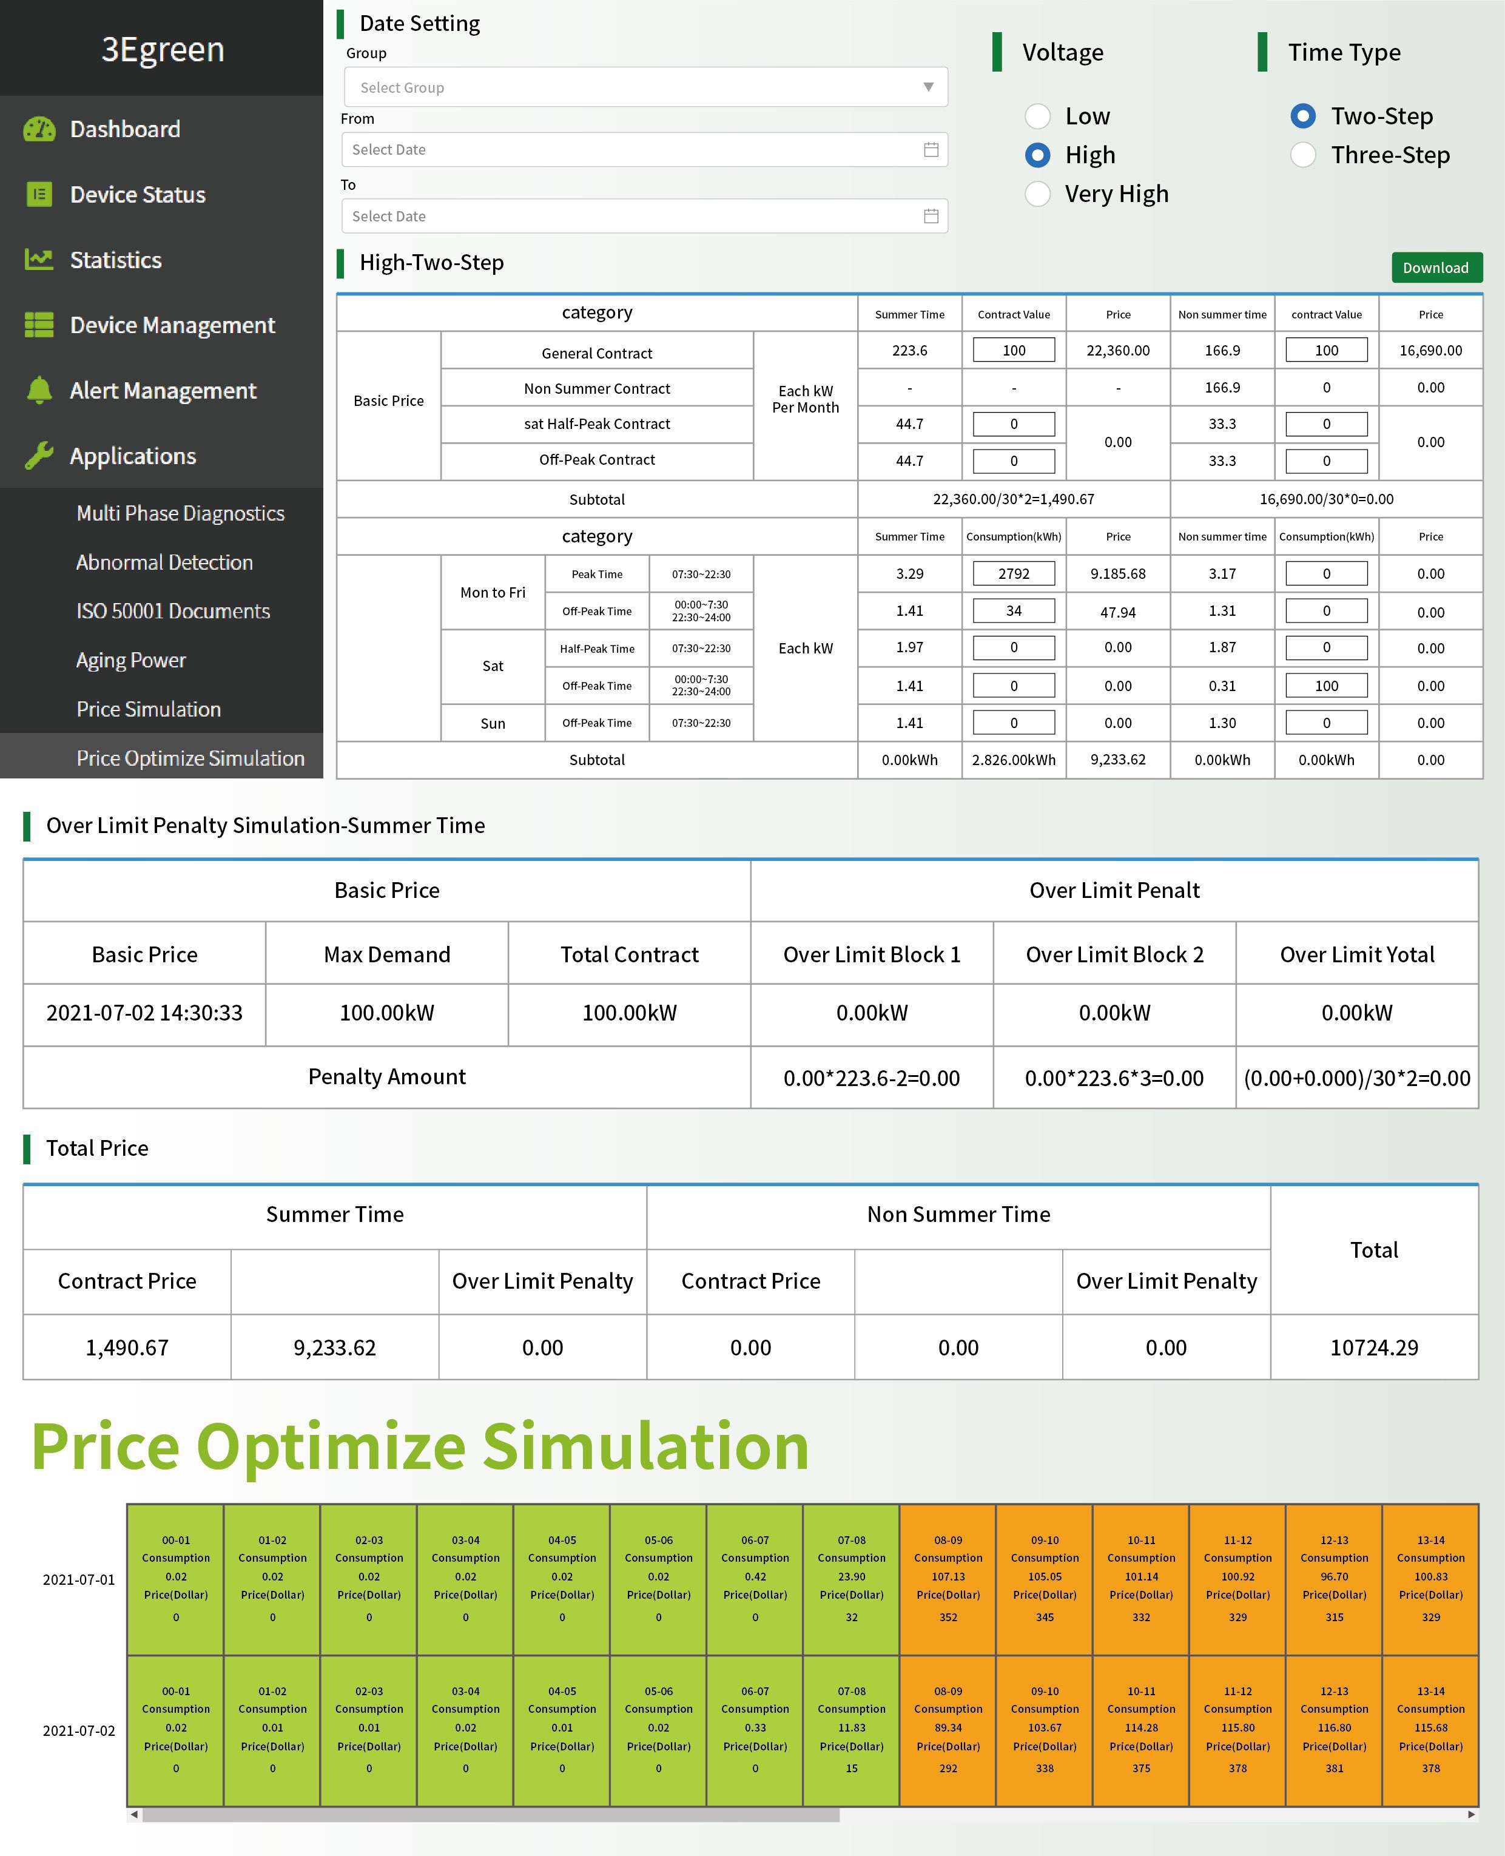Edit General Contract non-summer contract value

(1327, 350)
